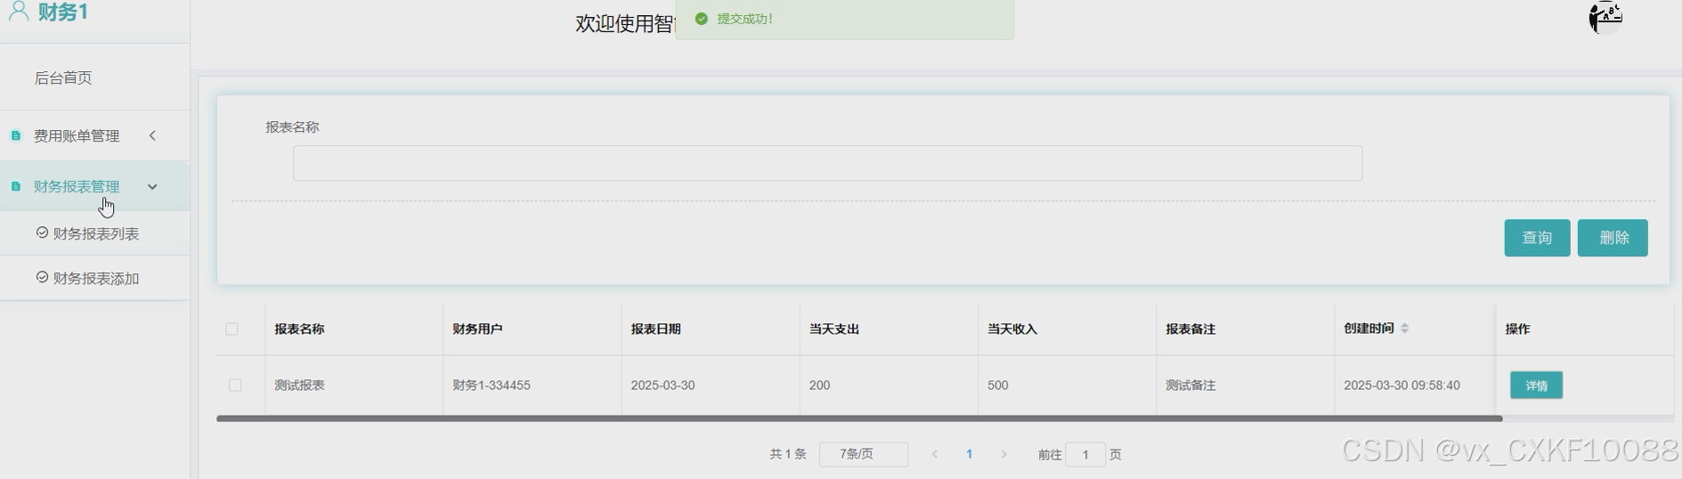This screenshot has height=479, width=1682.
Task: Focus the 前往 page number input box
Action: (1085, 454)
